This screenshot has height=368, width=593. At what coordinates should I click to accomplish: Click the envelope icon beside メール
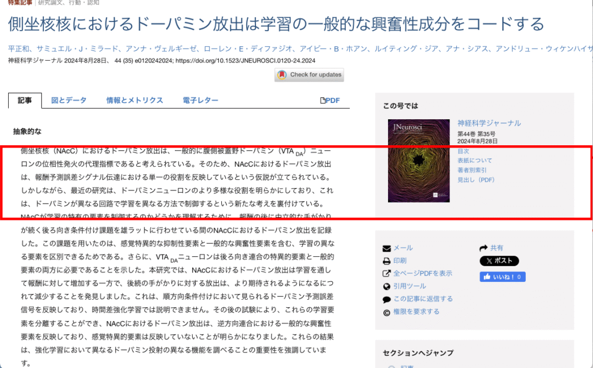coord(387,248)
